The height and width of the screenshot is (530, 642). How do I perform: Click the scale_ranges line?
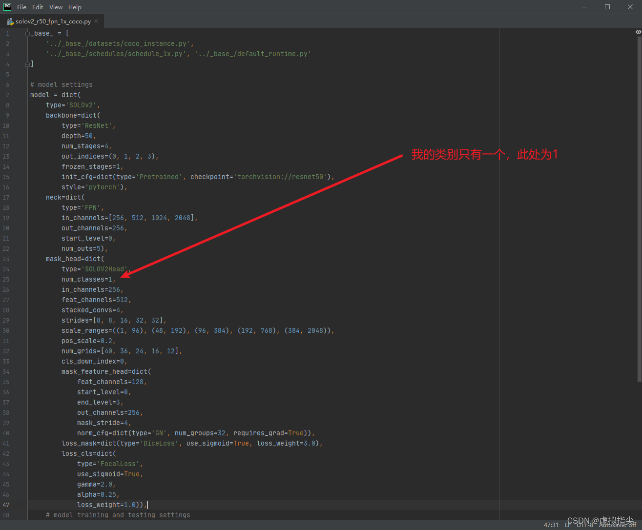(x=198, y=330)
